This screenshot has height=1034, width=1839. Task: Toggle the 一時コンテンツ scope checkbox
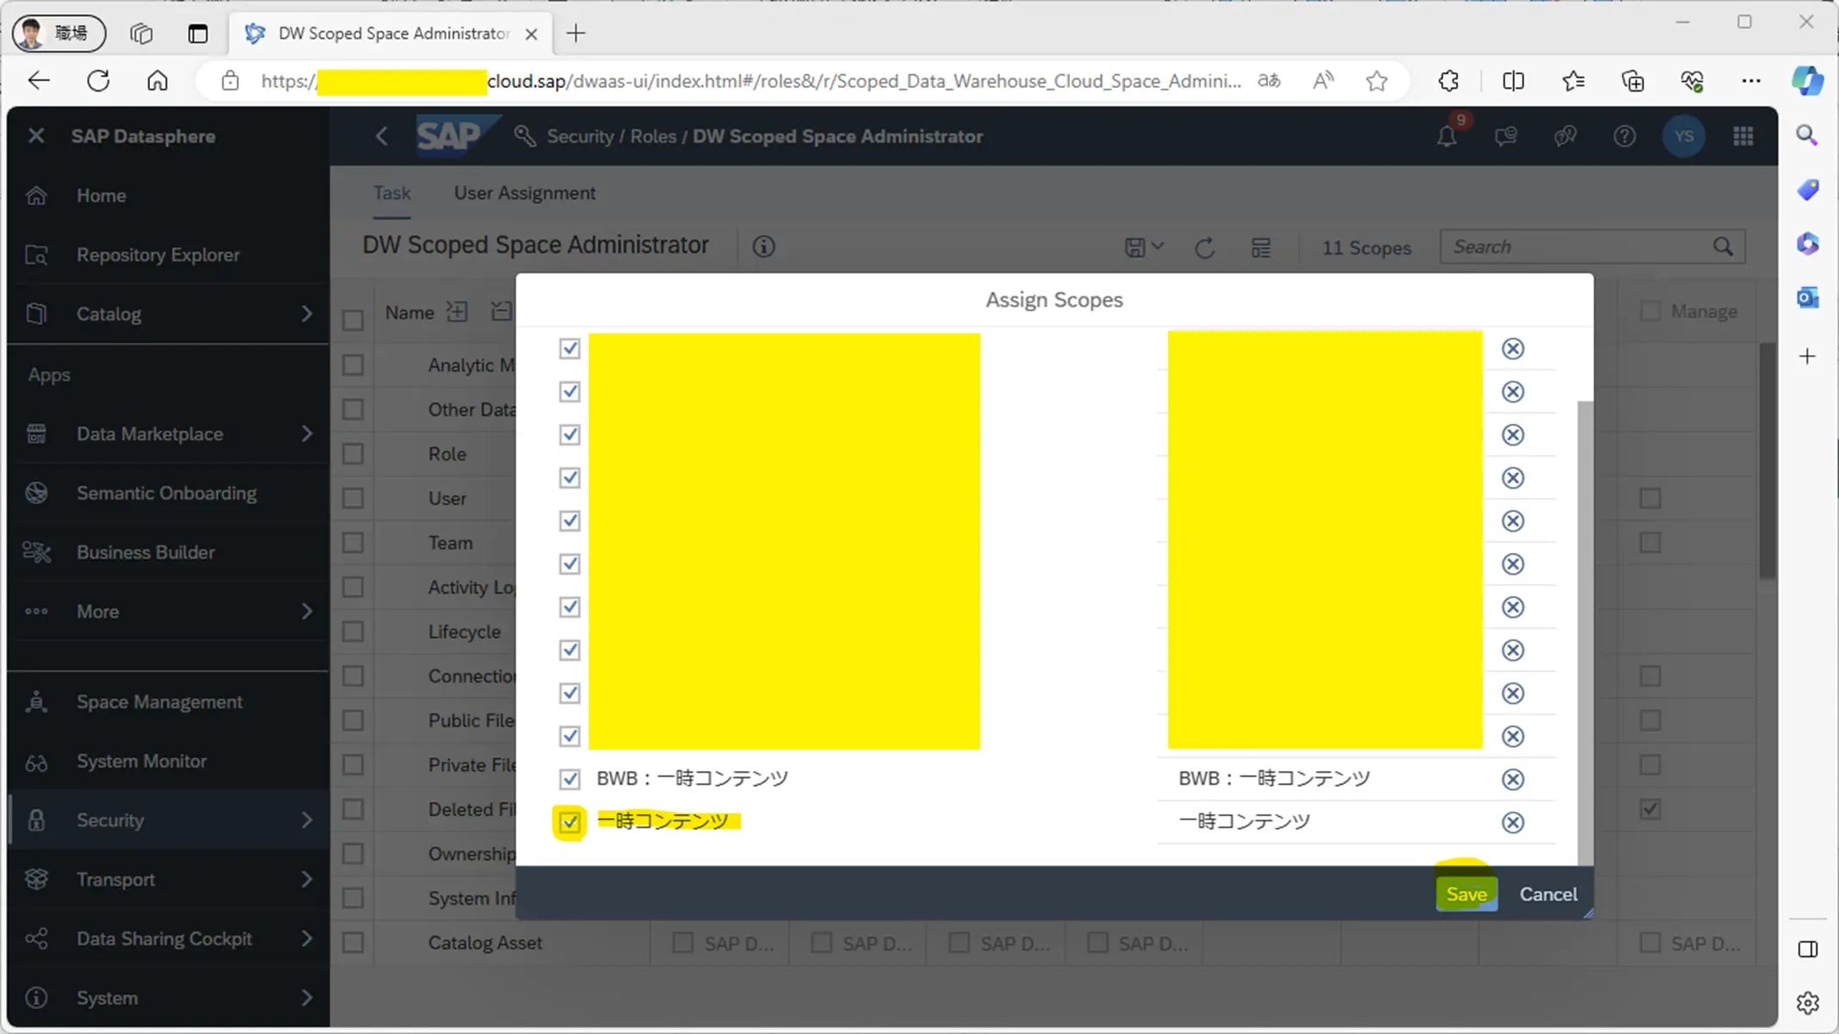[569, 822]
